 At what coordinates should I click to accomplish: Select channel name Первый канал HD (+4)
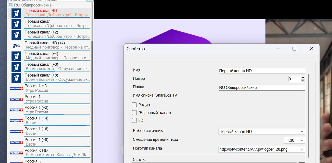click(x=45, y=43)
